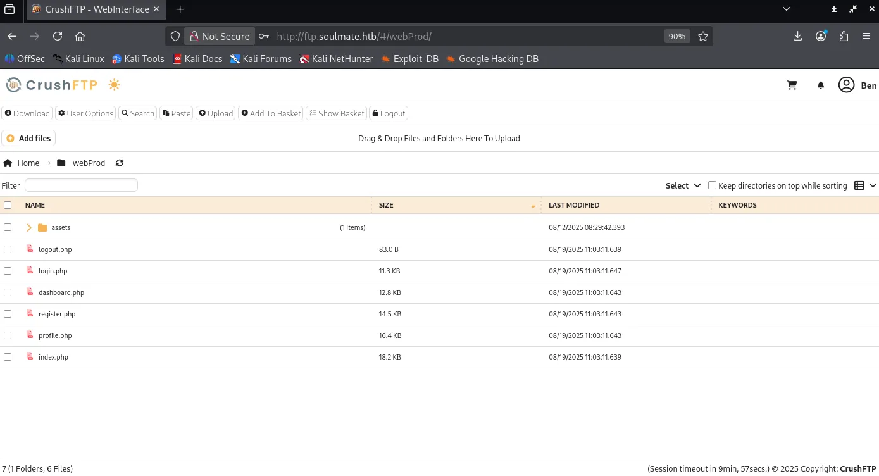Viewport: 879px width, 476px height.
Task: Click the Upload toolbar button
Action: click(216, 113)
